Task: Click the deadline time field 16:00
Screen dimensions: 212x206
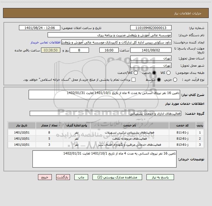Action: (109, 50)
